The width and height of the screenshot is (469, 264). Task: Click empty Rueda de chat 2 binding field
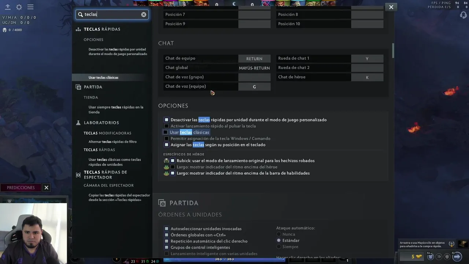coord(367,68)
